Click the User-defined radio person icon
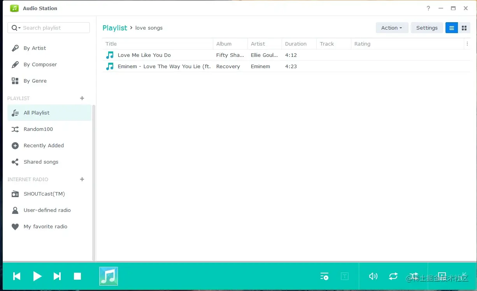 point(15,210)
